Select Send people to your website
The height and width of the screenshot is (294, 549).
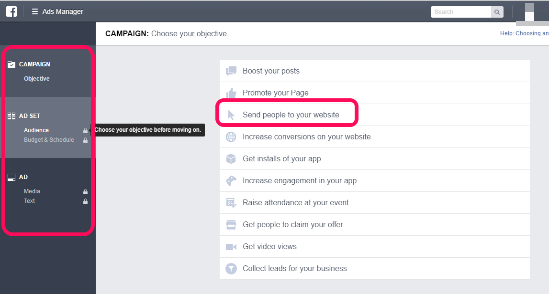375,115
